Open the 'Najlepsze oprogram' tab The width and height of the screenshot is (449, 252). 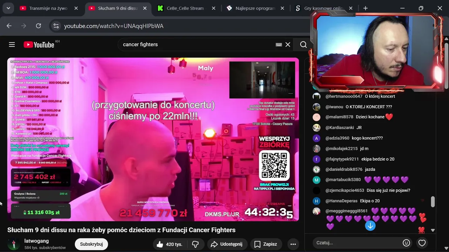tap(255, 8)
